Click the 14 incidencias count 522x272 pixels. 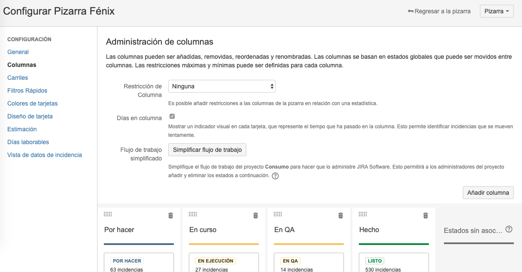[297, 269]
